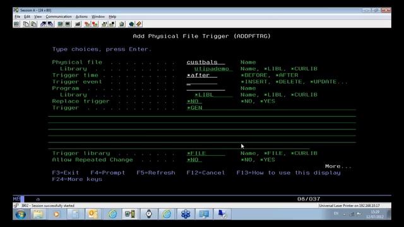Screen dimensions: 404x227
Task: Click the Clipboard viewer toolbar icon
Action: [122, 24]
